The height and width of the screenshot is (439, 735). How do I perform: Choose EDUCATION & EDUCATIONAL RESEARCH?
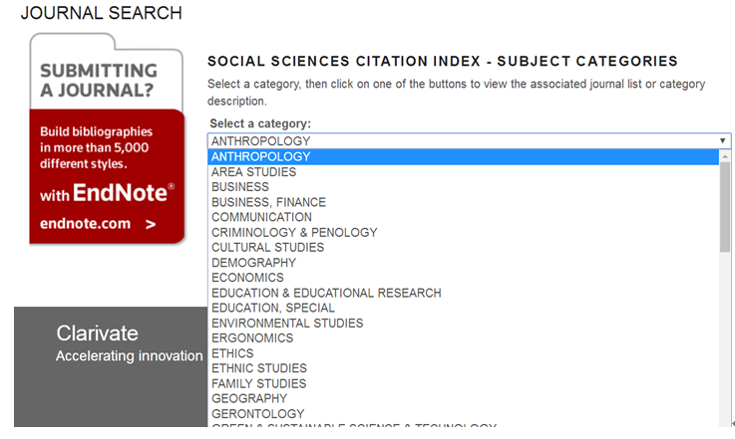[326, 293]
